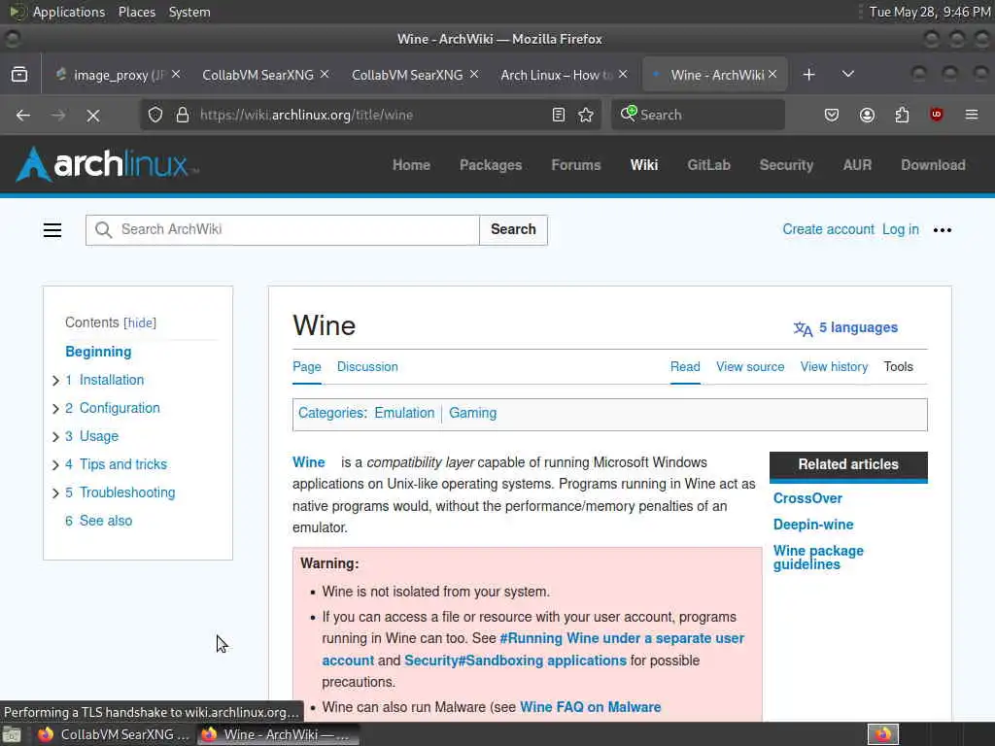
Task: Click in the Search ArchWiki input field
Action: pos(283,229)
